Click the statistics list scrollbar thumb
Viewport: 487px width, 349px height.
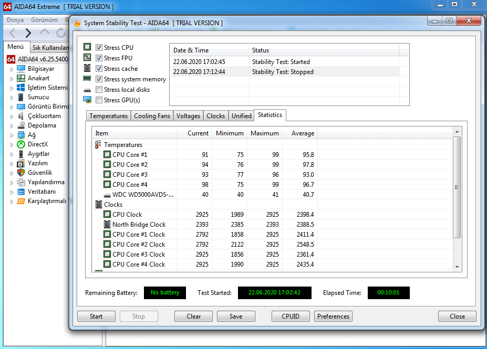457,187
